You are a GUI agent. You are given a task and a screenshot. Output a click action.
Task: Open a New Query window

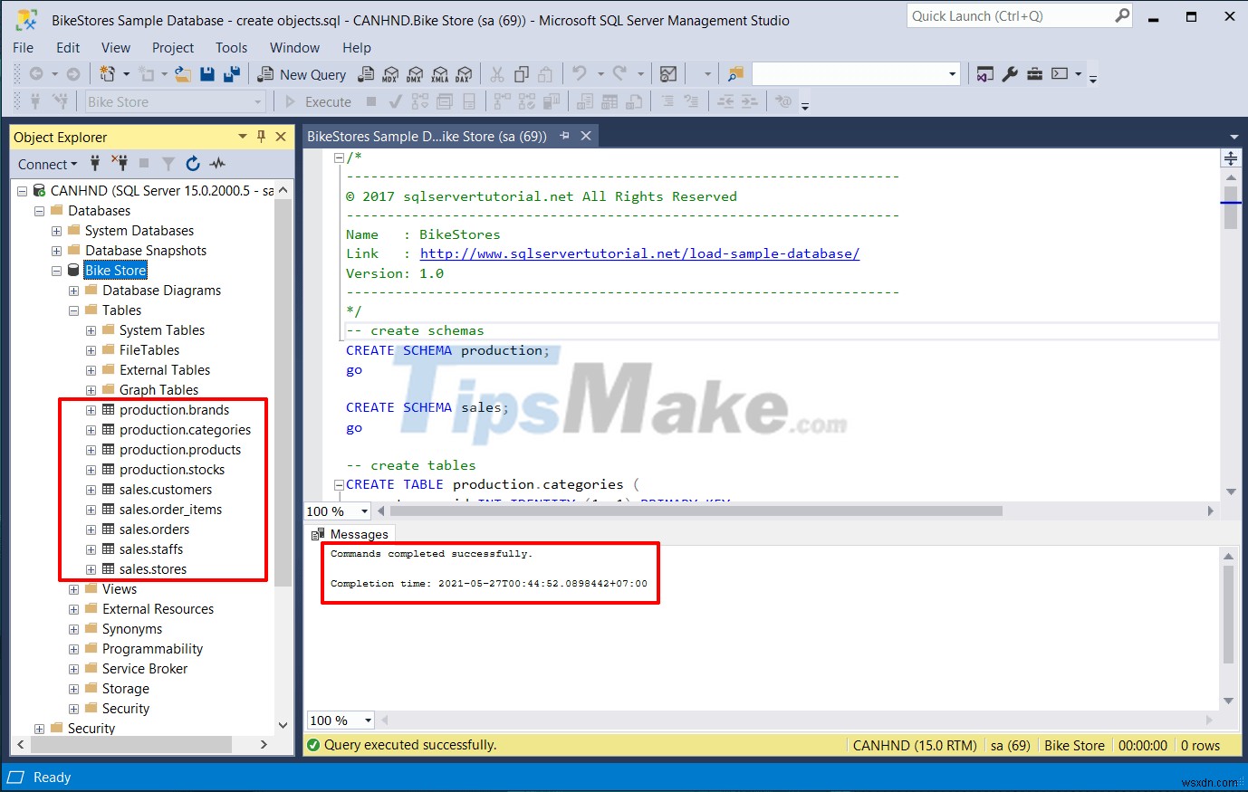coord(302,74)
